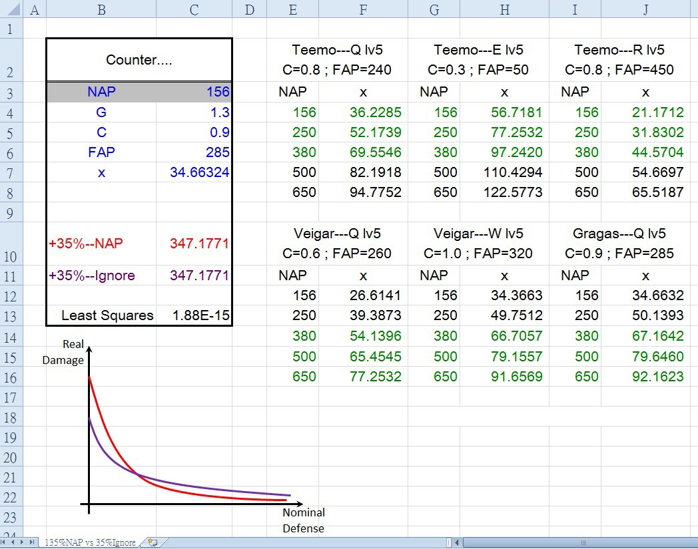Viewport: 698px width, 549px height.
Task: Select the 26.6141 cell
Action: click(363, 295)
